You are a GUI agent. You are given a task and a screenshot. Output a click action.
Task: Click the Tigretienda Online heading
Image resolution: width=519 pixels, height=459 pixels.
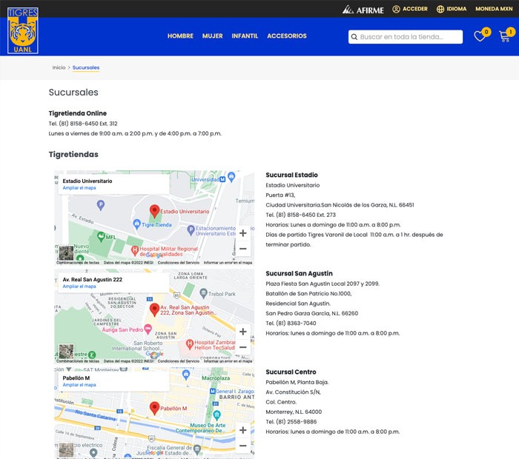(x=77, y=113)
